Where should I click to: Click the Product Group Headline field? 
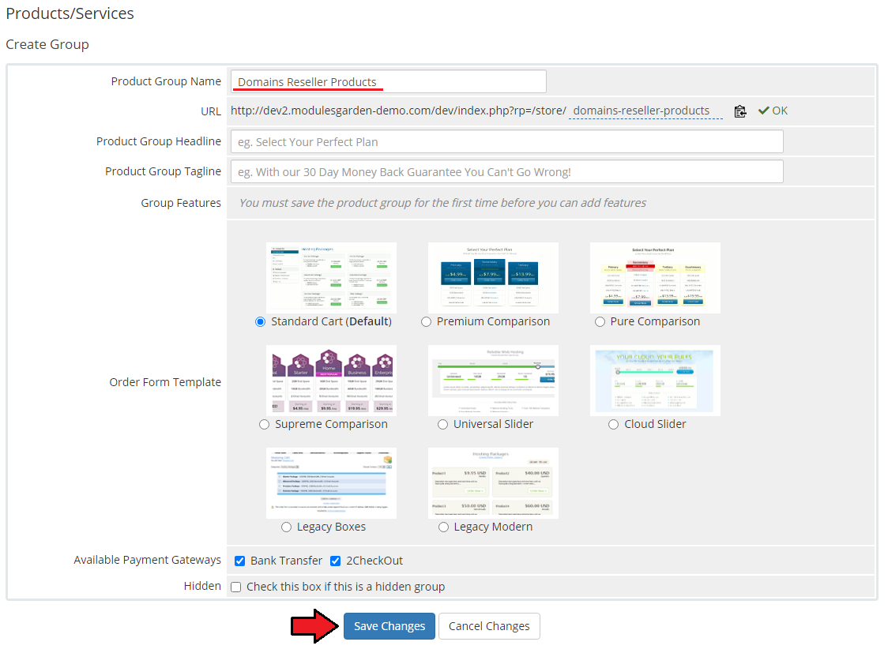[x=507, y=141]
